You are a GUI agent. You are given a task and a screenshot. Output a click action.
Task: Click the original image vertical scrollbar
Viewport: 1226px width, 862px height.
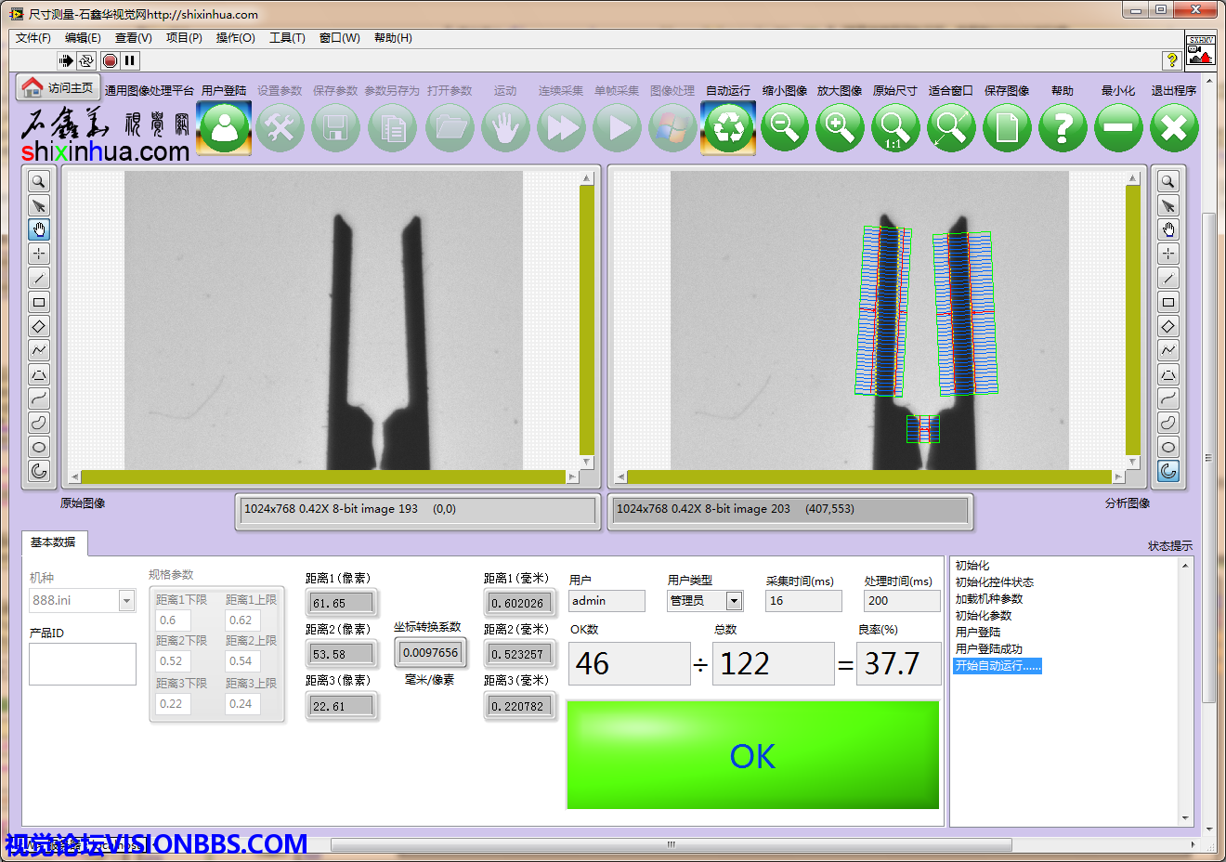tap(586, 320)
